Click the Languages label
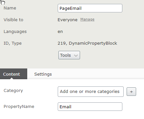Screen dimensions: 144x119 (x=15, y=32)
